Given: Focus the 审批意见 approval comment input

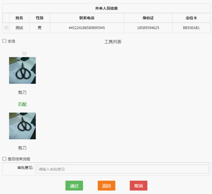Looking at the screenshot, I should coord(123,169).
